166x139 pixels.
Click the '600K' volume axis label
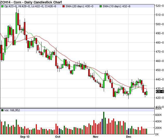(158, 115)
